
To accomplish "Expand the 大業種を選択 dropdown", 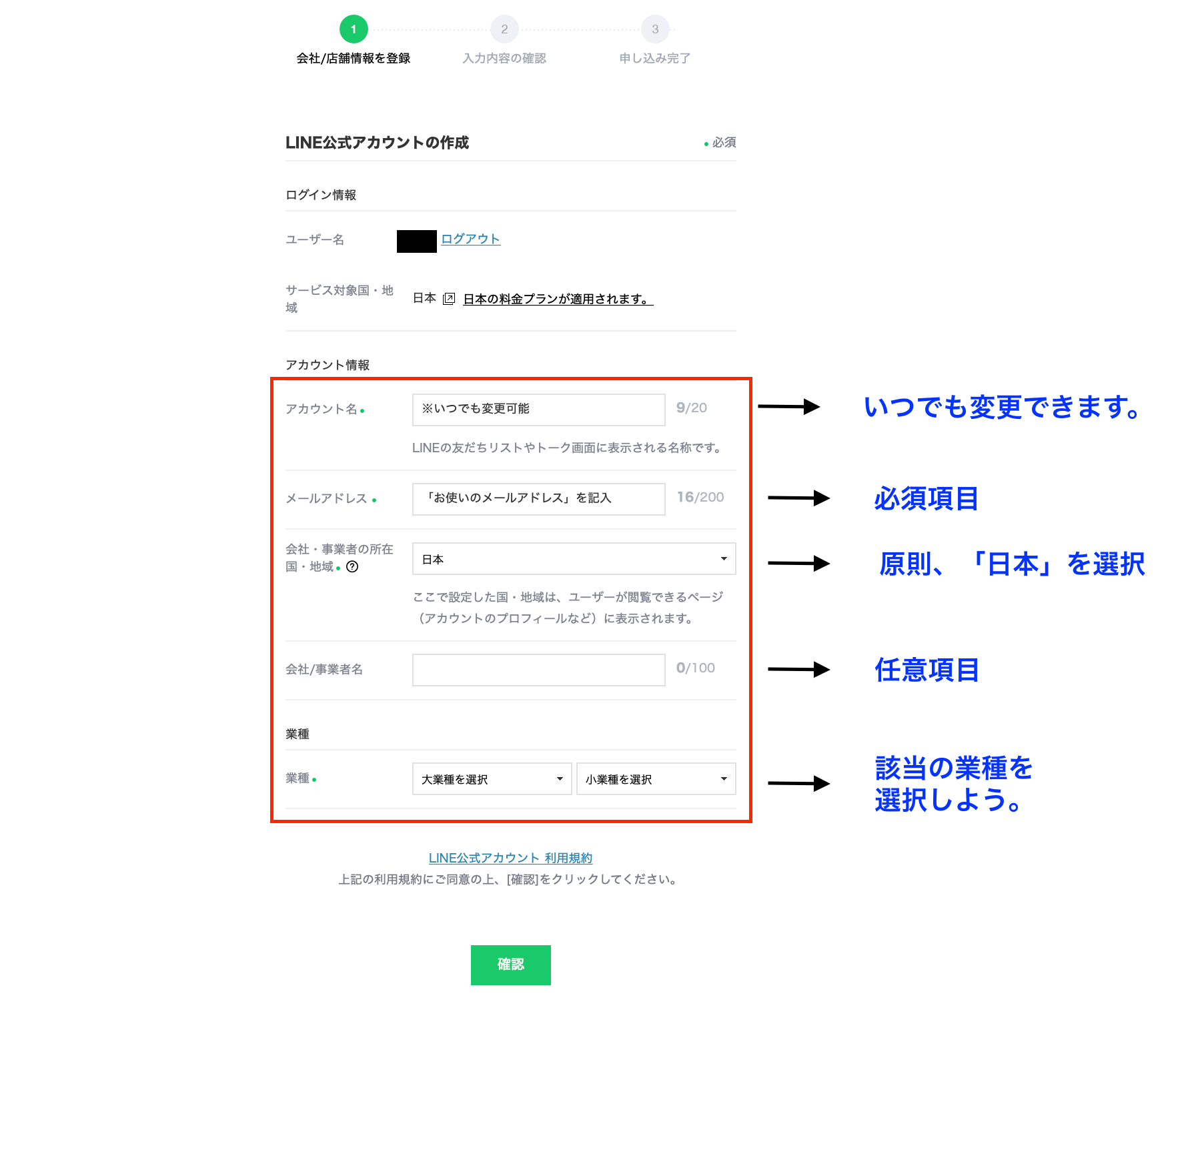I will click(x=492, y=778).
